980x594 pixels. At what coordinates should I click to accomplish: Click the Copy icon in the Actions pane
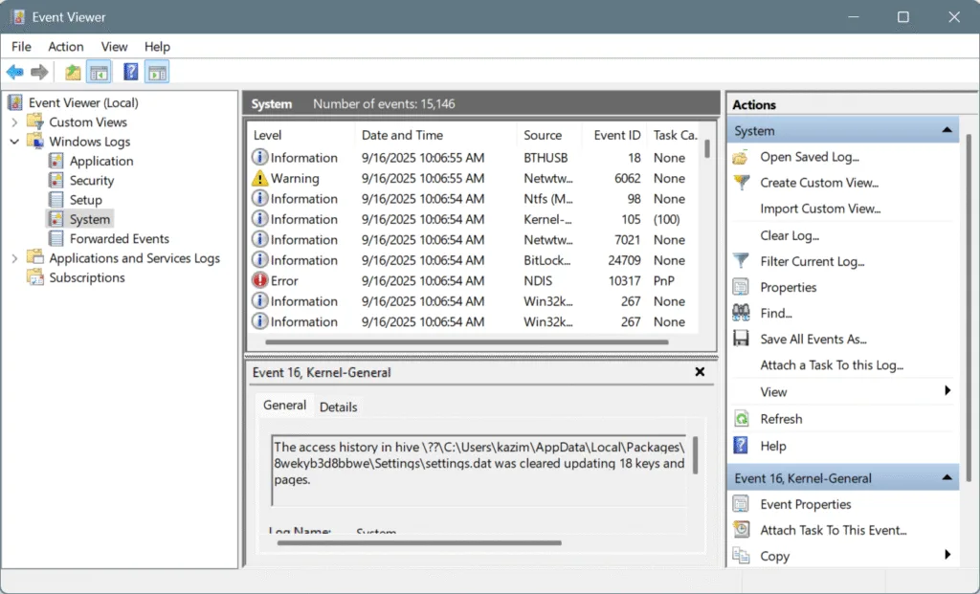pyautogui.click(x=742, y=556)
